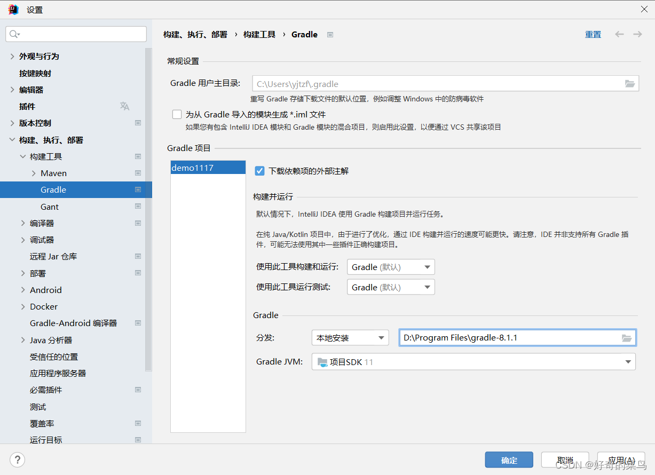Image resolution: width=655 pixels, height=475 pixels.
Task: Open the 分发 本地安装 dropdown
Action: coord(350,338)
